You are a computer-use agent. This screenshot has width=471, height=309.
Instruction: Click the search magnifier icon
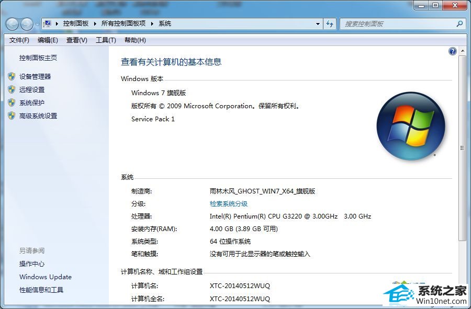coord(458,24)
